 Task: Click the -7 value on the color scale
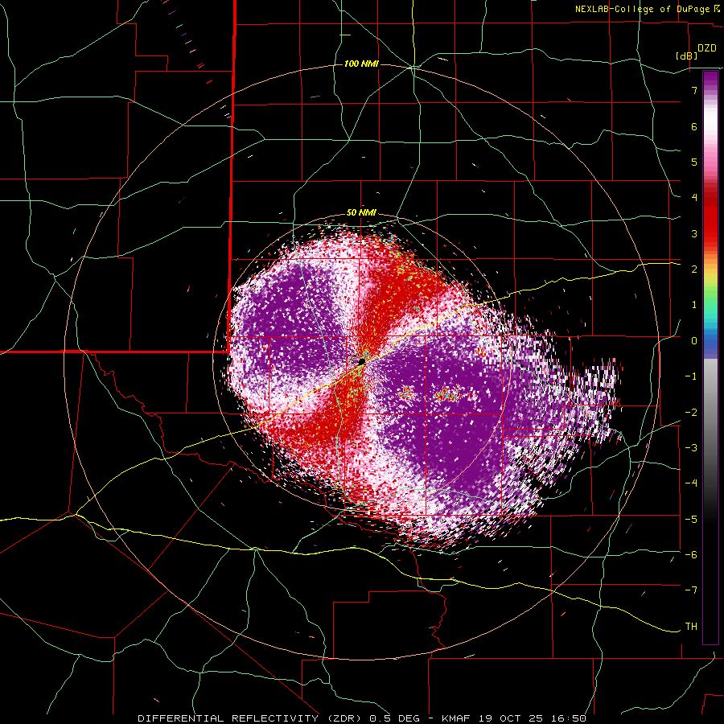(x=691, y=590)
